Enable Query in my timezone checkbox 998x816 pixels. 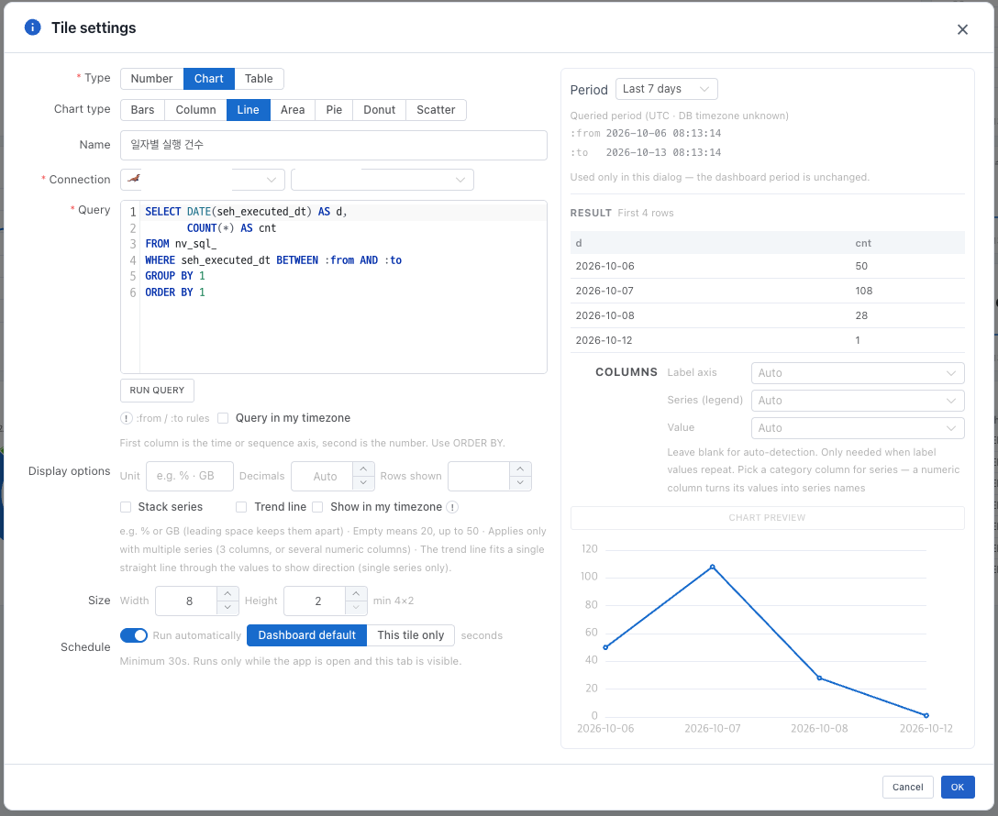pyautogui.click(x=223, y=418)
